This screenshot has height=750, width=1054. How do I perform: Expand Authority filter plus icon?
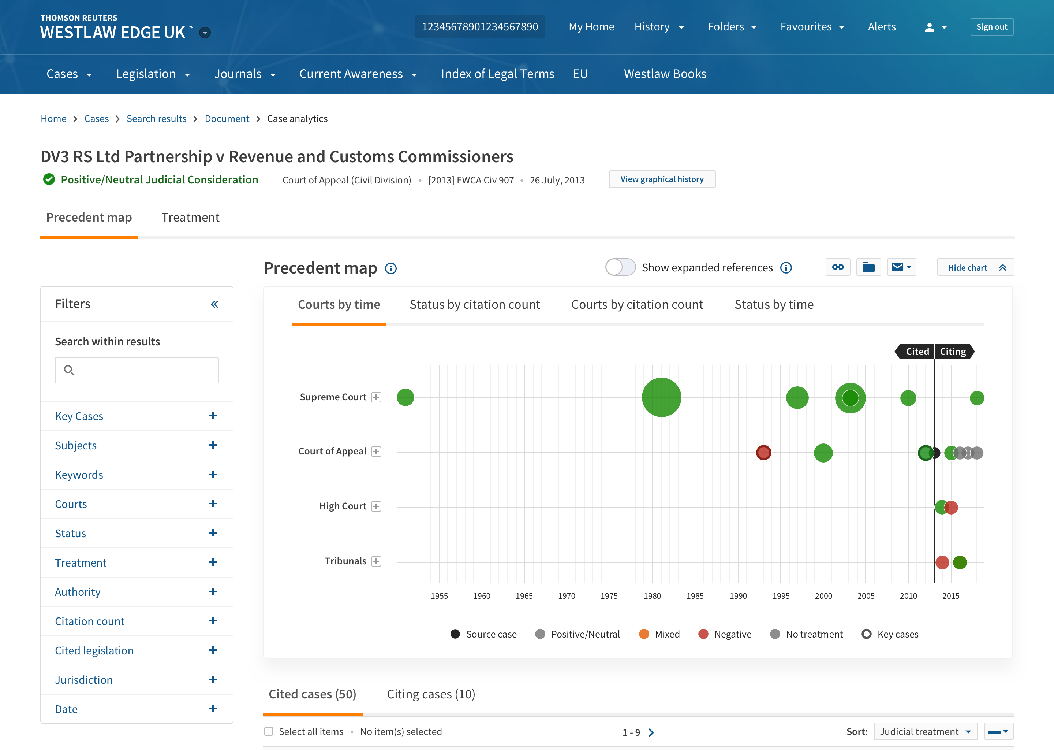[213, 591]
